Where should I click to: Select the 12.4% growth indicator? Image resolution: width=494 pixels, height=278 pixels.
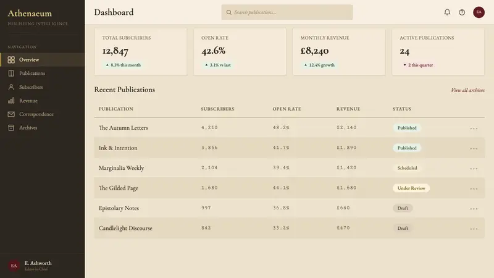coord(319,65)
